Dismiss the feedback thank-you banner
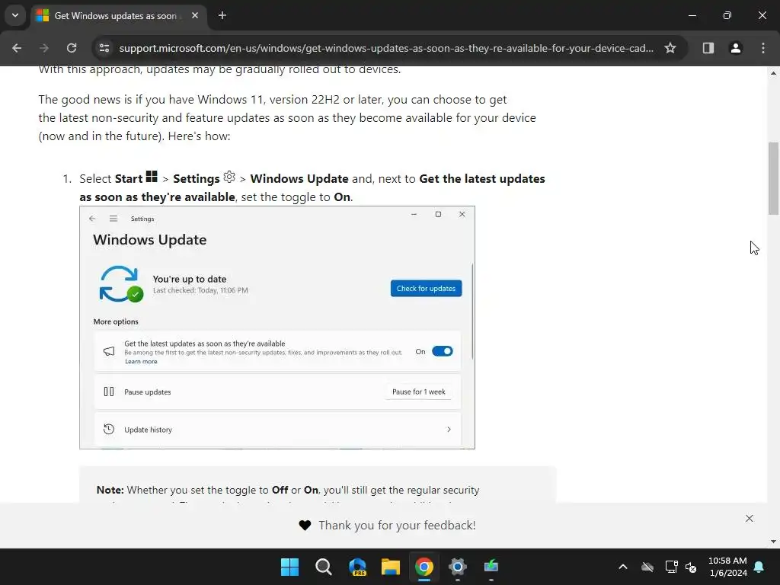 pos(750,518)
